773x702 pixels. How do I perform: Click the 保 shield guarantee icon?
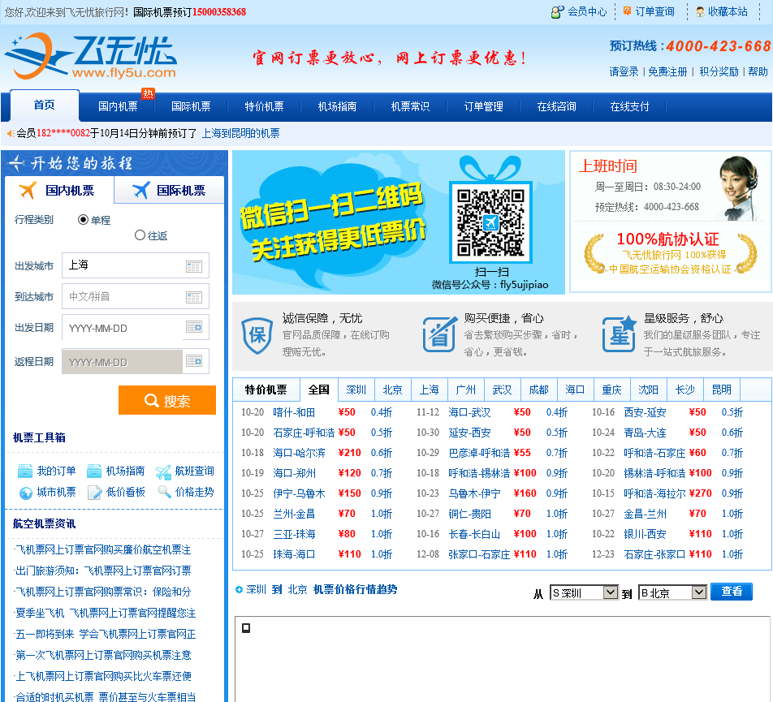[257, 335]
